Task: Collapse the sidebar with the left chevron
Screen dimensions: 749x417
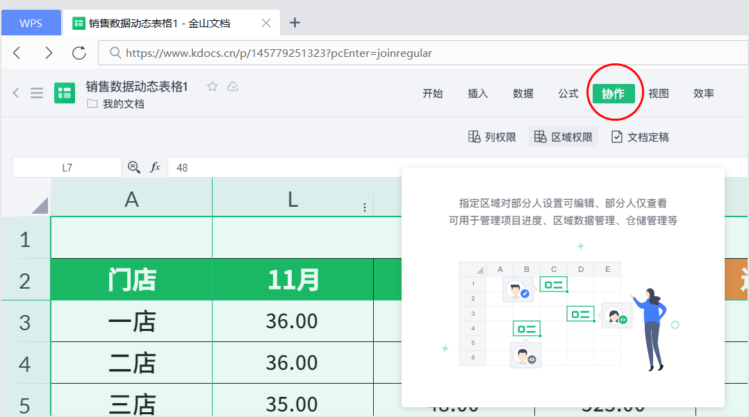Action: pos(15,92)
